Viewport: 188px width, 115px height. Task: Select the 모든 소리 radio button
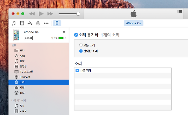tap(81, 45)
